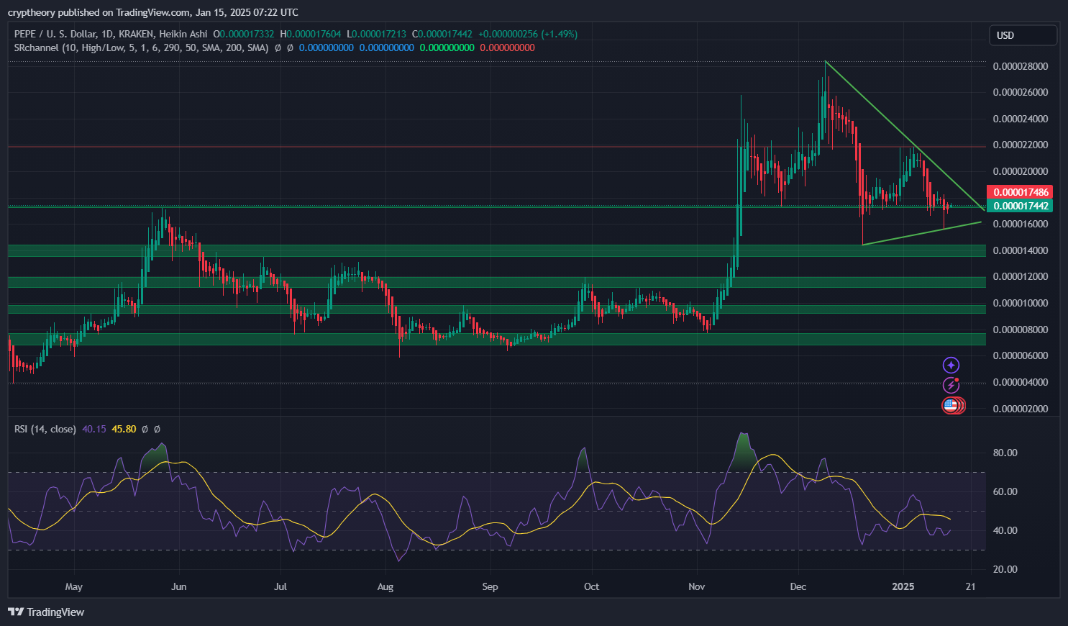Click the Jun label on time axis

click(179, 586)
